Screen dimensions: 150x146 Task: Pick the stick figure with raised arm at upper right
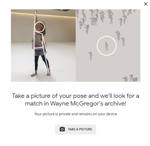click(125, 19)
